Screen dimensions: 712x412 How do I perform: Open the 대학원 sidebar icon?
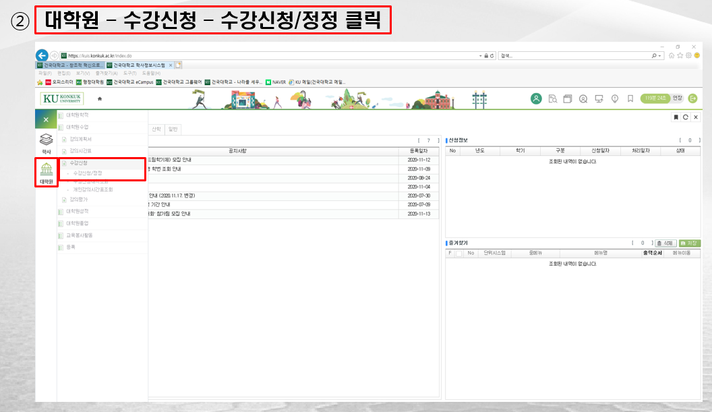point(47,173)
